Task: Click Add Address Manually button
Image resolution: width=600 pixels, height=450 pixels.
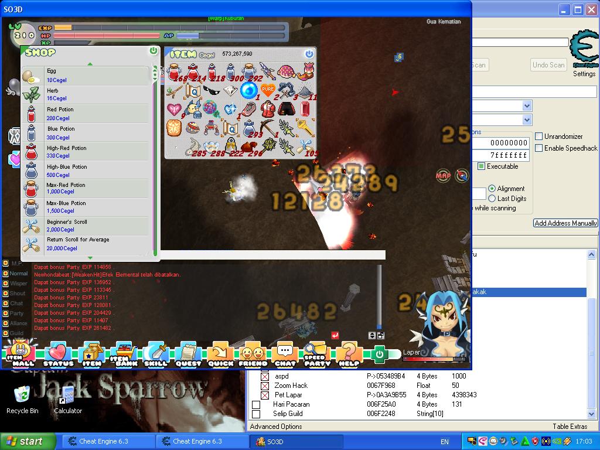Action: 565,223
